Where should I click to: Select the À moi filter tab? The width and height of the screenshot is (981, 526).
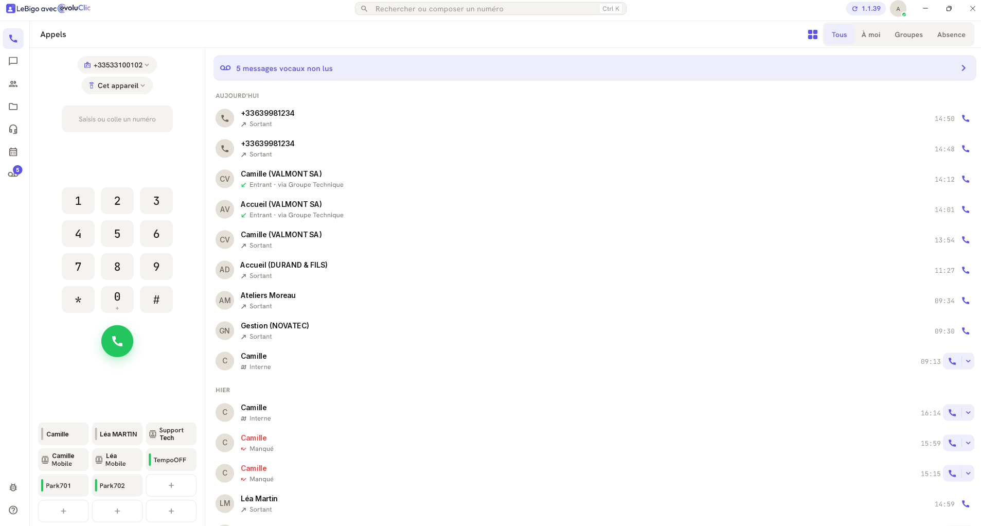pyautogui.click(x=871, y=34)
